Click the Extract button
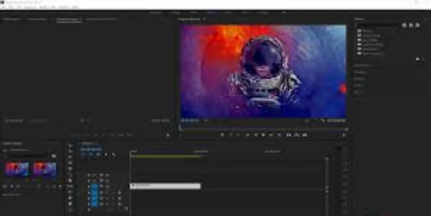Screen dimensions: 431x216 297,135
